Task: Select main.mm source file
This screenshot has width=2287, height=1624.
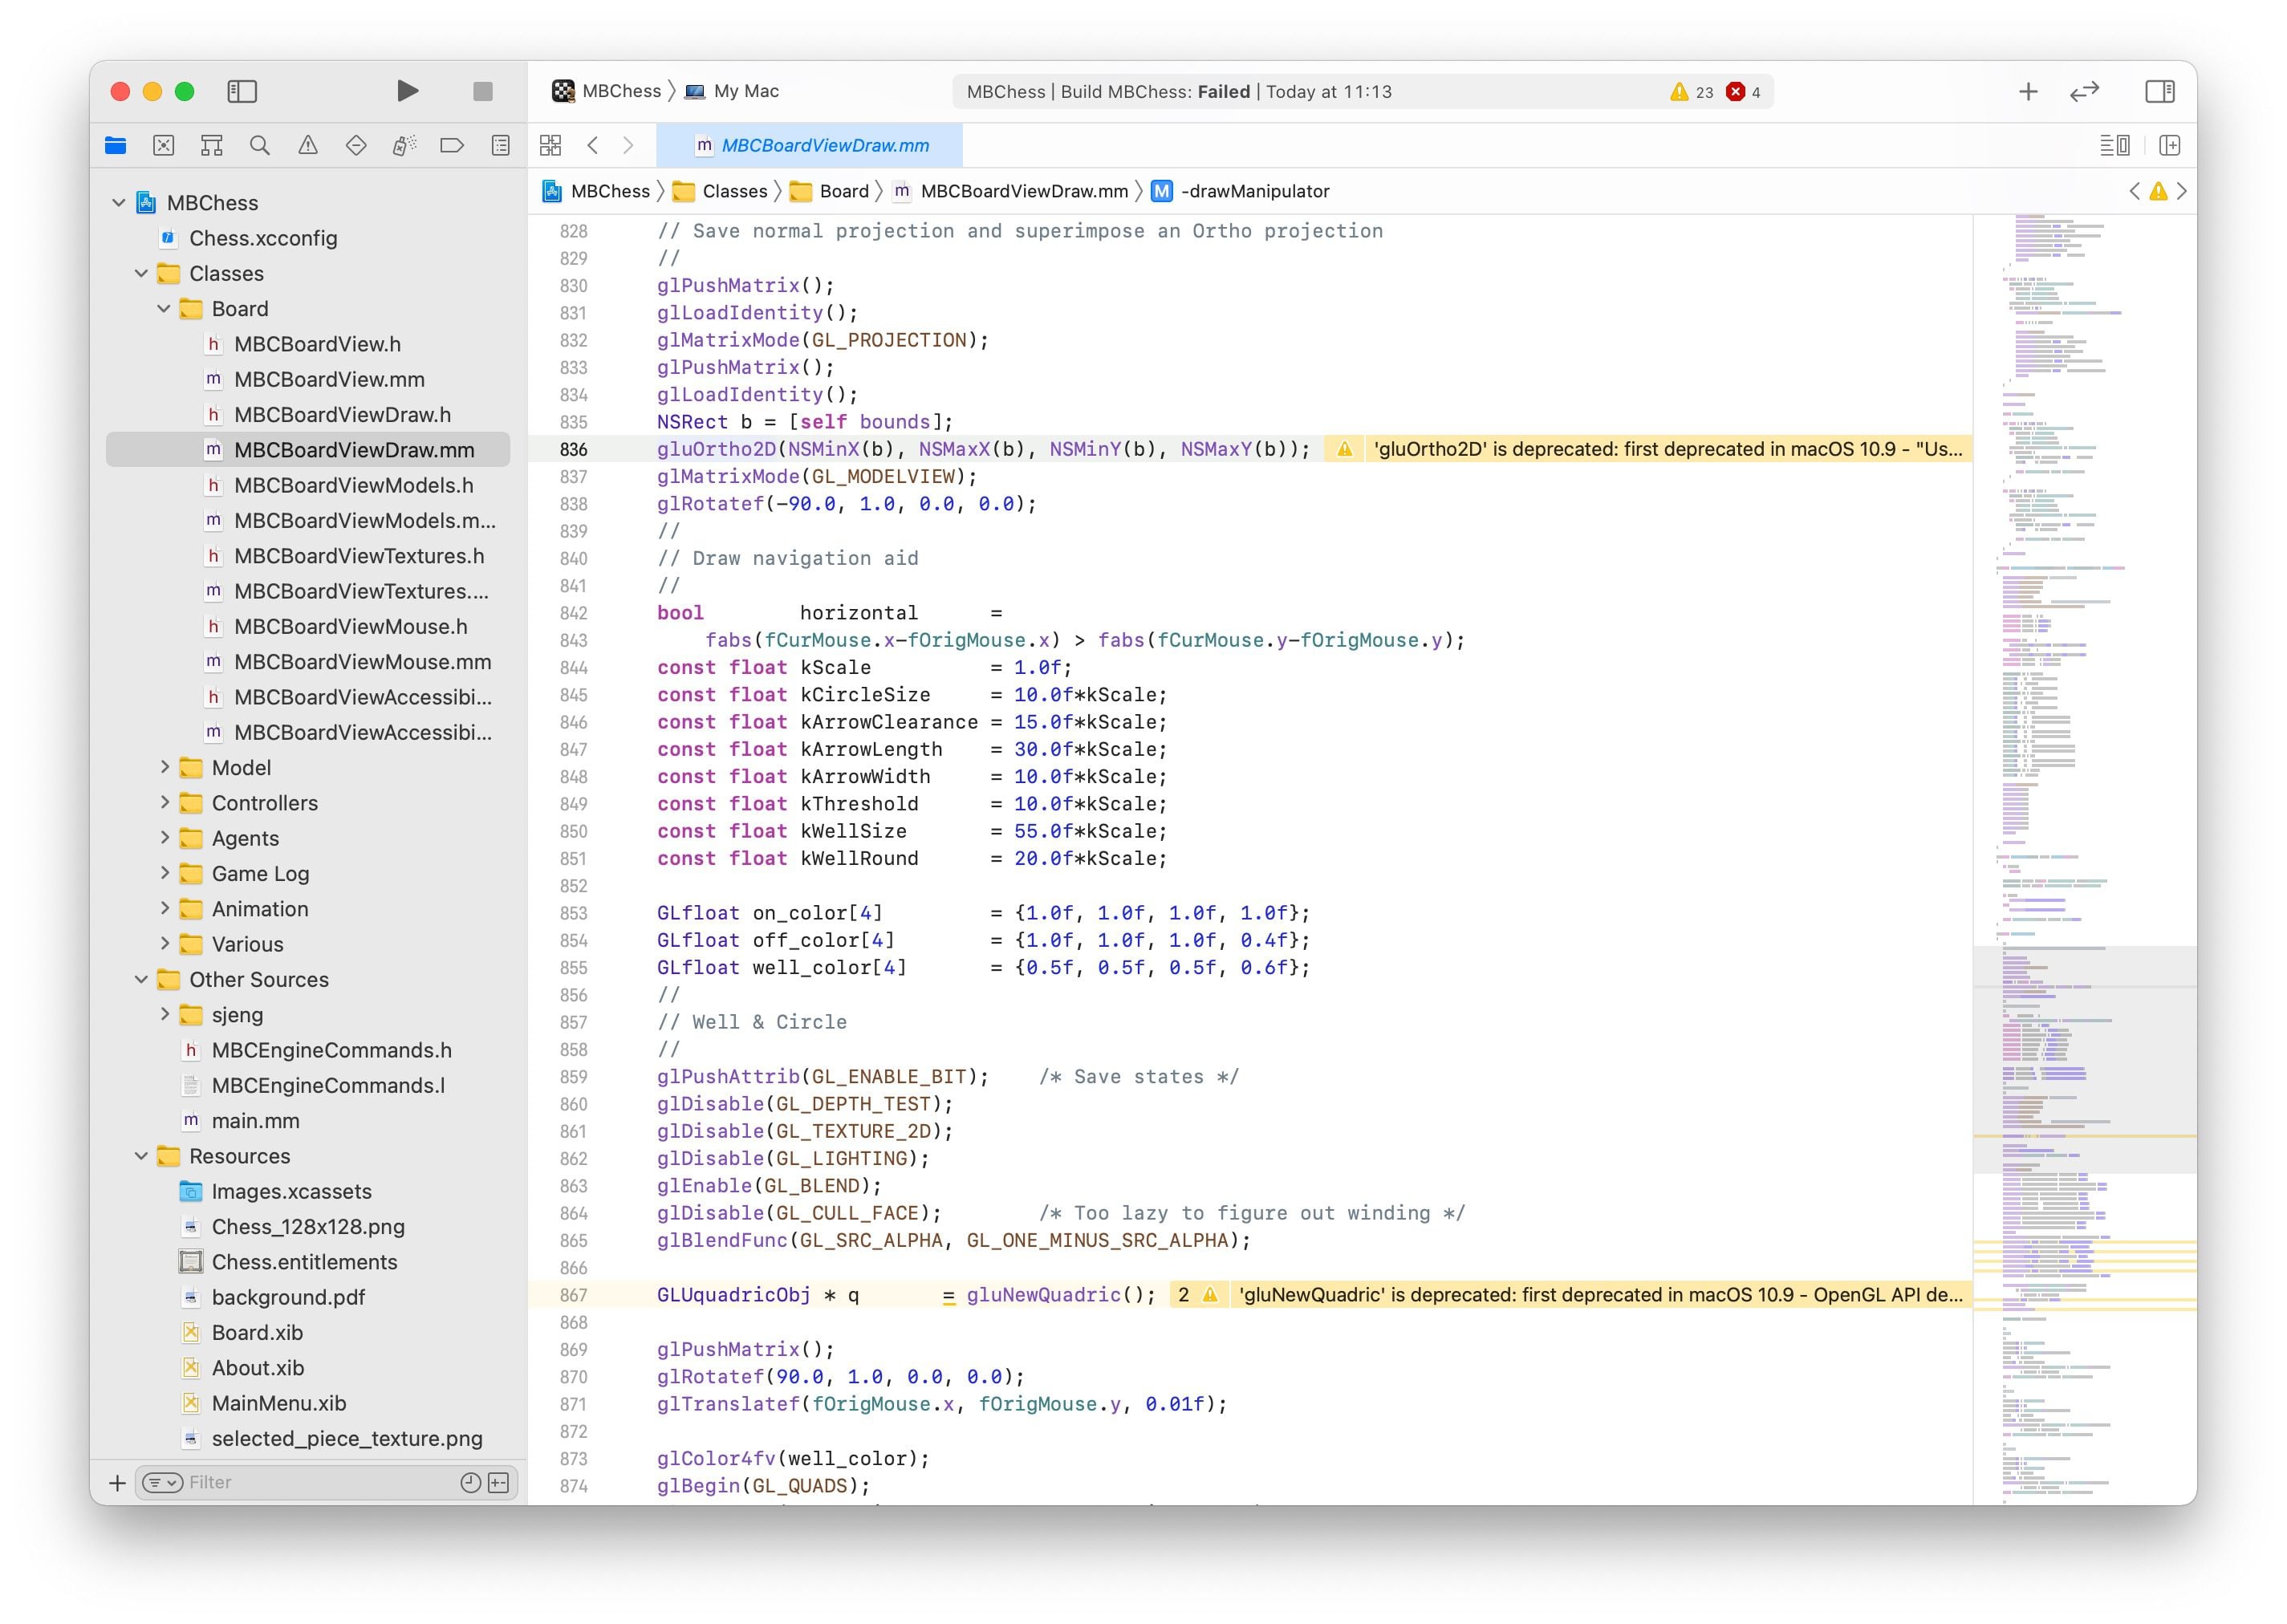Action: pyautogui.click(x=308, y=1121)
